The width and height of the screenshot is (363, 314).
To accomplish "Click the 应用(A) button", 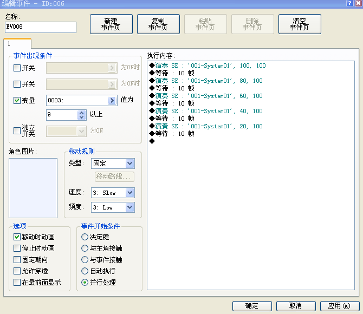I will 340,306.
